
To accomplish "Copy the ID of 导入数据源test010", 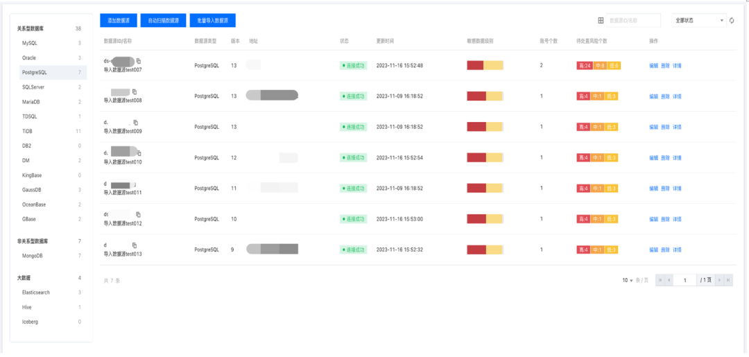I will tap(139, 153).
